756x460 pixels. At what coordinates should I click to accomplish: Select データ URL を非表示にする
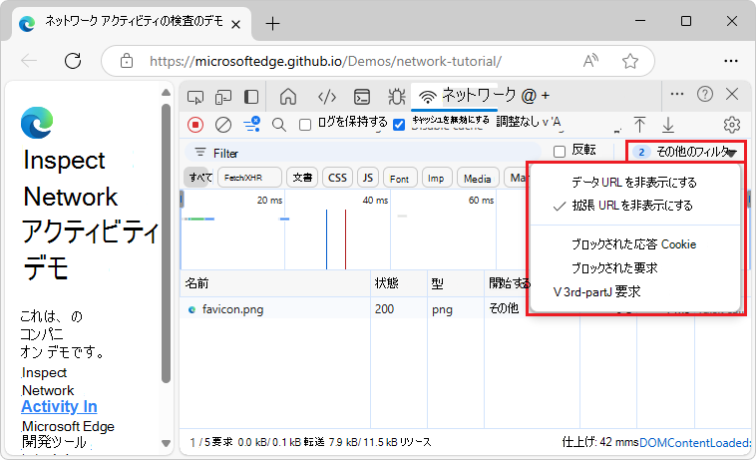tap(634, 183)
